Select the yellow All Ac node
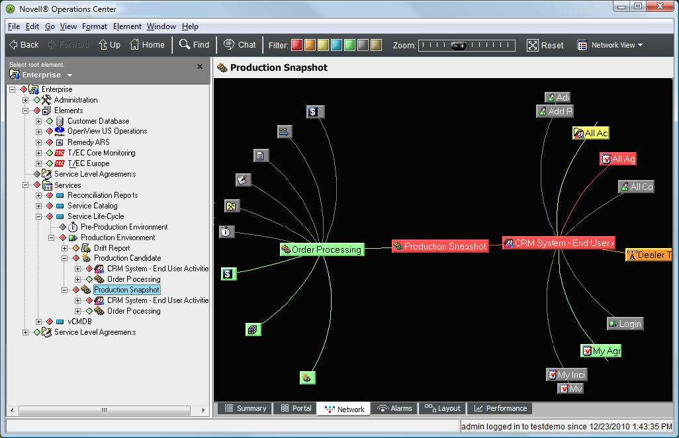The image size is (679, 438). (x=591, y=133)
